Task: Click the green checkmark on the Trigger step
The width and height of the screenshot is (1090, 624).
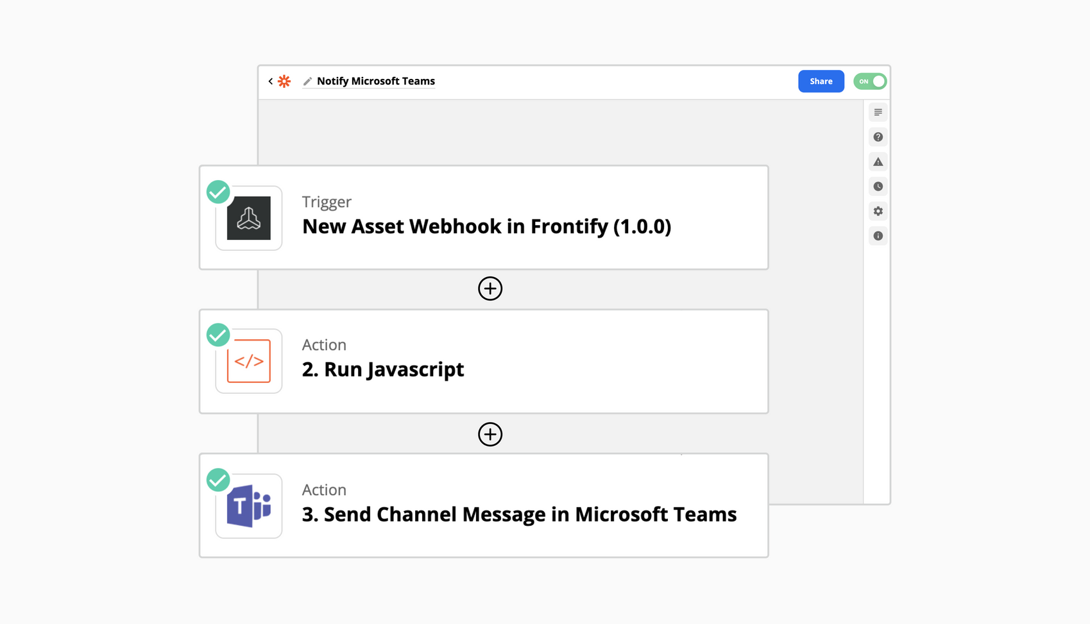Action: 218,192
